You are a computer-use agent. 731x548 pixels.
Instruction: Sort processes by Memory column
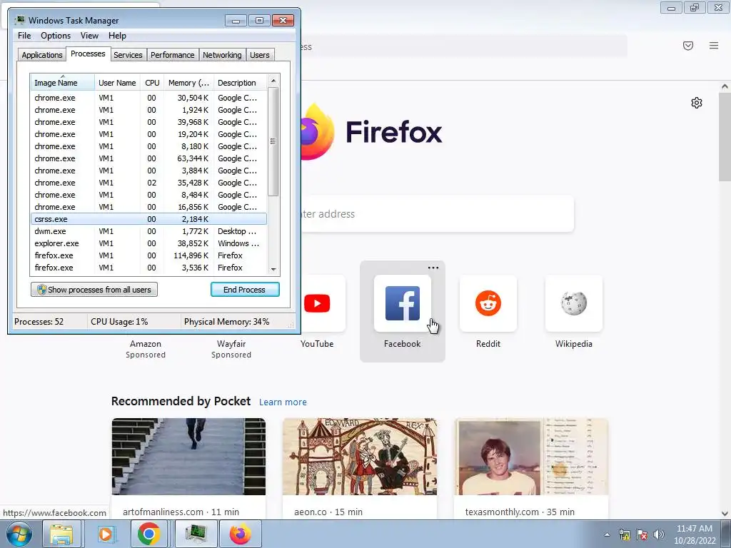tap(188, 83)
